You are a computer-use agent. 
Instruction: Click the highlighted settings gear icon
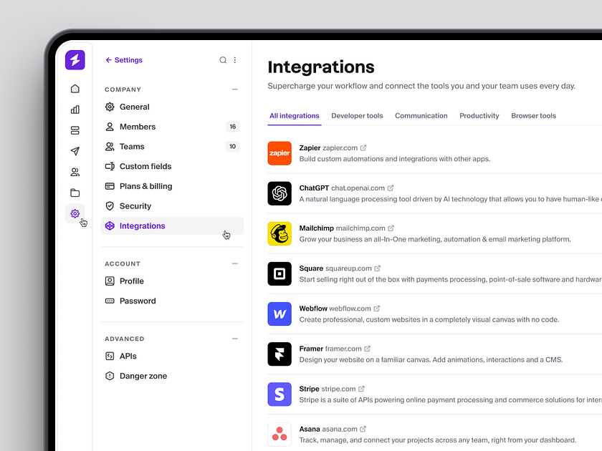75,213
